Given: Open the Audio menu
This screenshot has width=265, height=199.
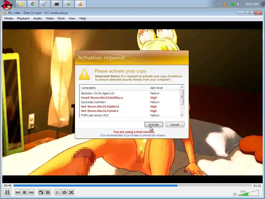Looking at the screenshot, I should [38, 18].
